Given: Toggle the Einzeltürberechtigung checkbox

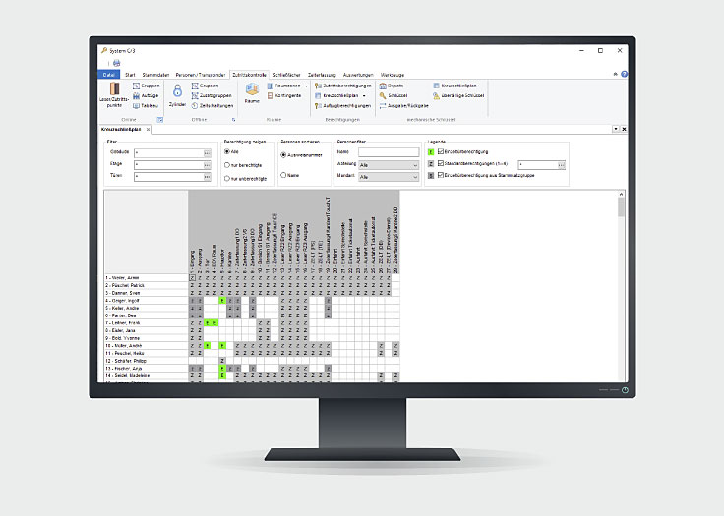Looking at the screenshot, I should pos(441,151).
